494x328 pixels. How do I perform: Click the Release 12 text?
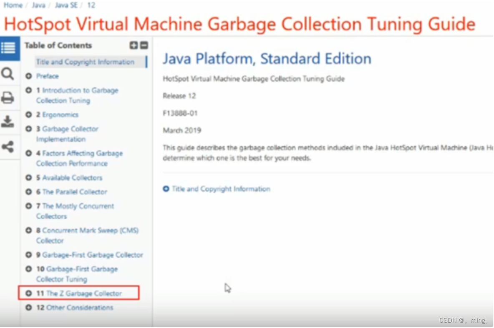[x=179, y=96]
